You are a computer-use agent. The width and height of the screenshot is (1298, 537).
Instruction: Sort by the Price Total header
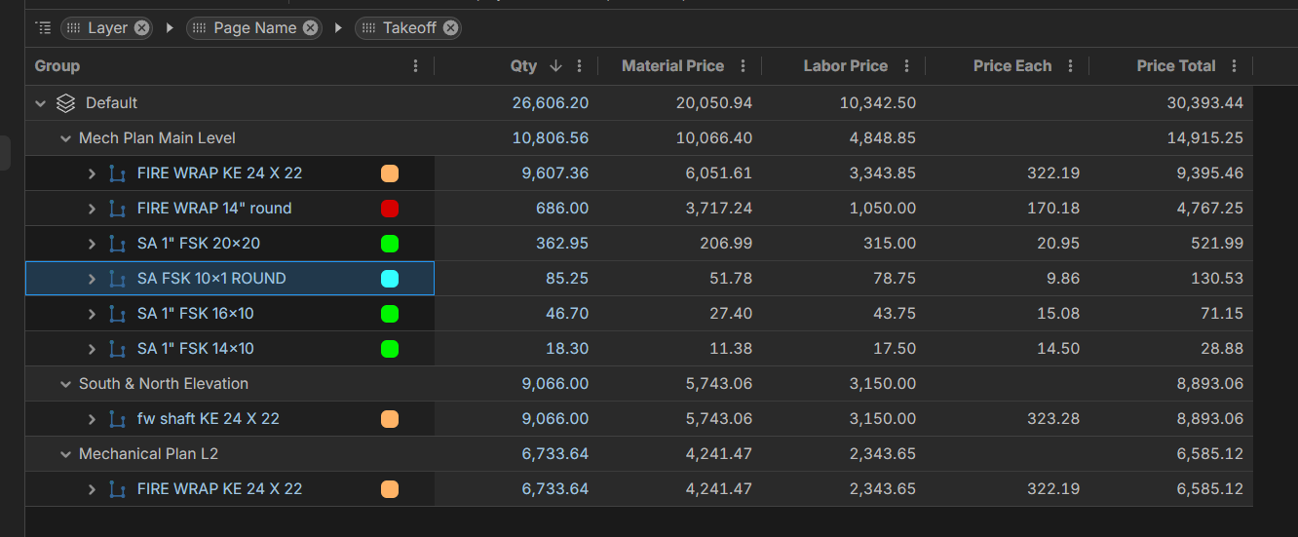1175,66
